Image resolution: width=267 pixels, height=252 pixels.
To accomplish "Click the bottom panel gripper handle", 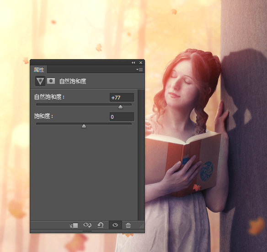I will 87,231.
